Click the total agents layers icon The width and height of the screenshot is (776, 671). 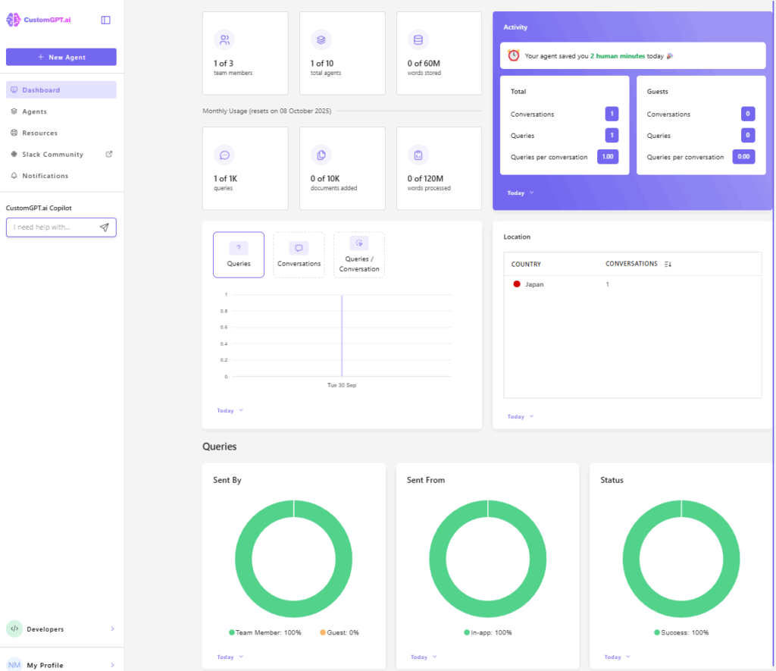[321, 39]
